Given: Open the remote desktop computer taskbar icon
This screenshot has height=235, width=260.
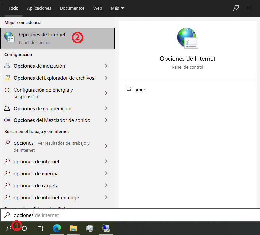Looking at the screenshot, I should click(106, 228).
